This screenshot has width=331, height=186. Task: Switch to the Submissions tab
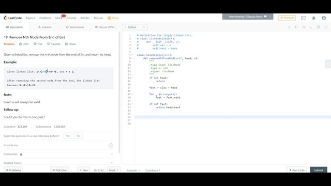tap(75, 27)
